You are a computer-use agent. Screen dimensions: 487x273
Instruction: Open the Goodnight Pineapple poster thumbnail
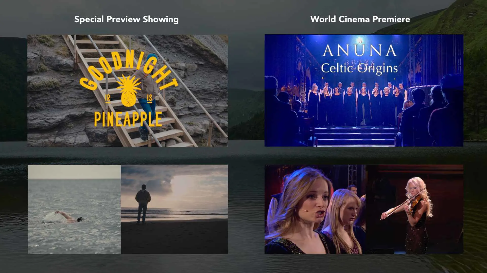pos(128,90)
